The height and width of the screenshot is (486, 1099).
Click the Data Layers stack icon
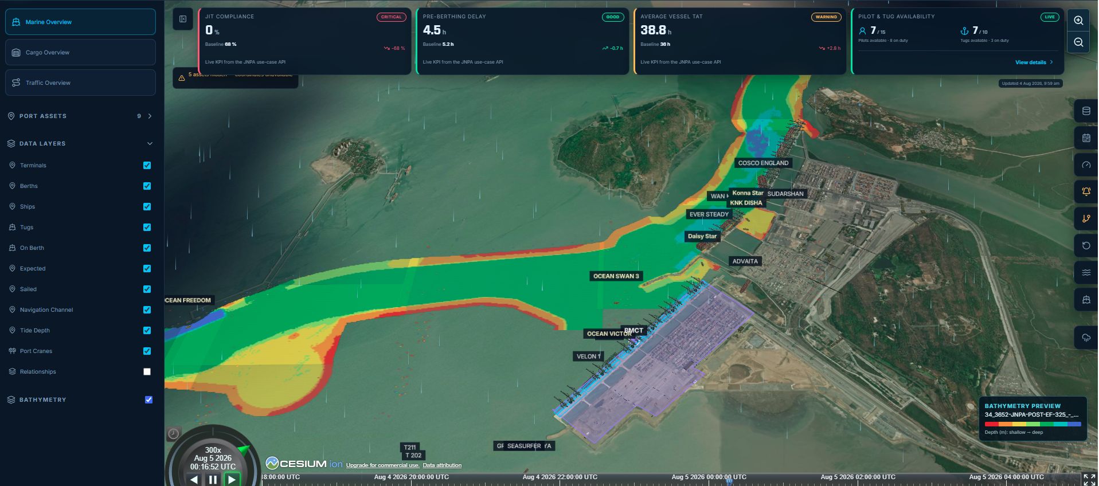[x=11, y=143]
